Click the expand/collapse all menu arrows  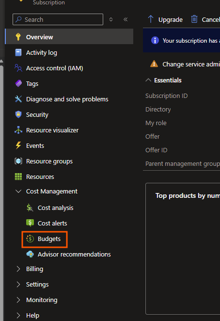point(111,19)
